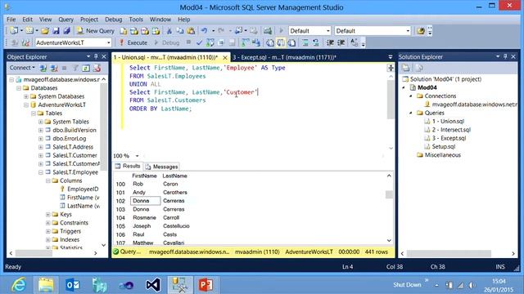Click the Save All icon

pyautogui.click(x=66, y=31)
